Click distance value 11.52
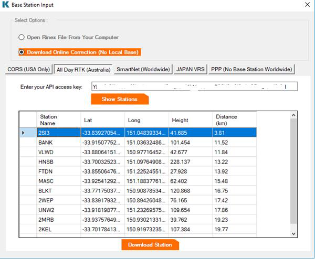This screenshot has height=259, width=315. click(x=235, y=143)
